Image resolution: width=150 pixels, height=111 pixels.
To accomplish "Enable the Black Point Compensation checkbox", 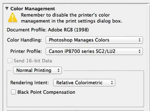I will pos(13,92).
